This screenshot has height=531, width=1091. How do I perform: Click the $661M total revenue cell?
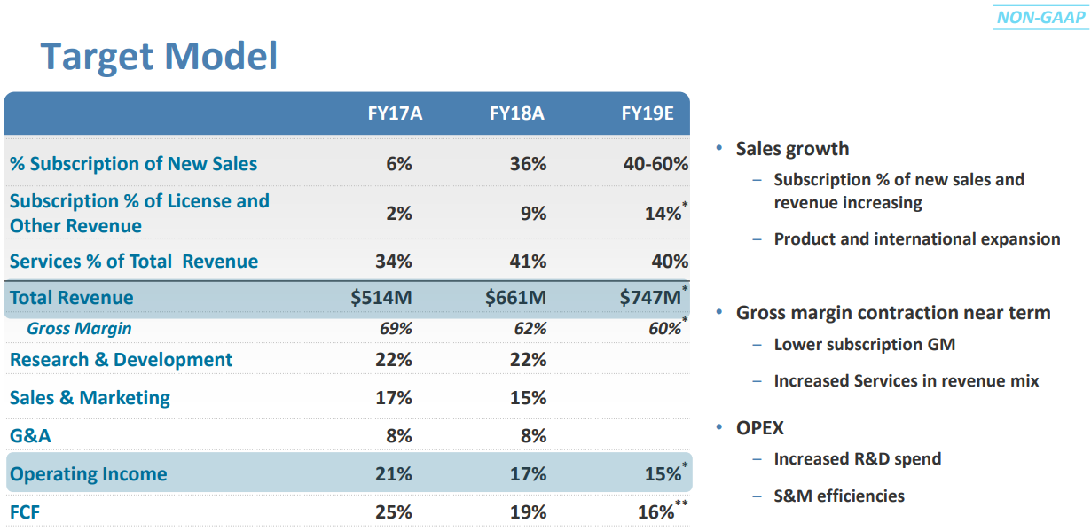[516, 298]
